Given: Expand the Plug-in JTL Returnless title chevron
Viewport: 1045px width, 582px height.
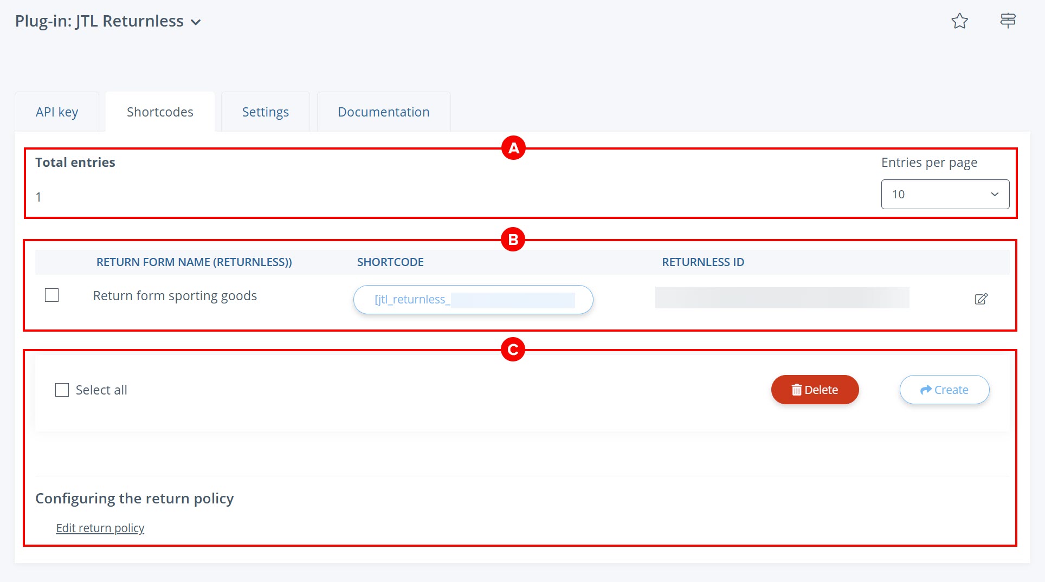Looking at the screenshot, I should (x=196, y=22).
